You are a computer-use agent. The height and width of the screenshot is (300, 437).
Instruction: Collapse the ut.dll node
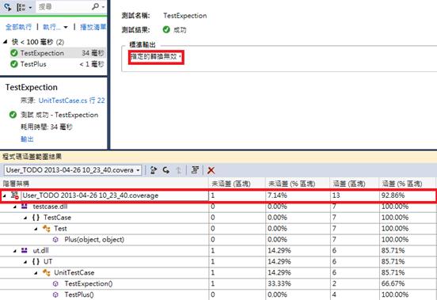coord(15,251)
